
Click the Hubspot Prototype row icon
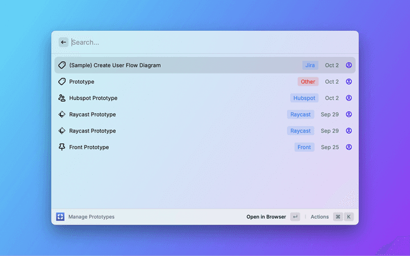tap(62, 98)
